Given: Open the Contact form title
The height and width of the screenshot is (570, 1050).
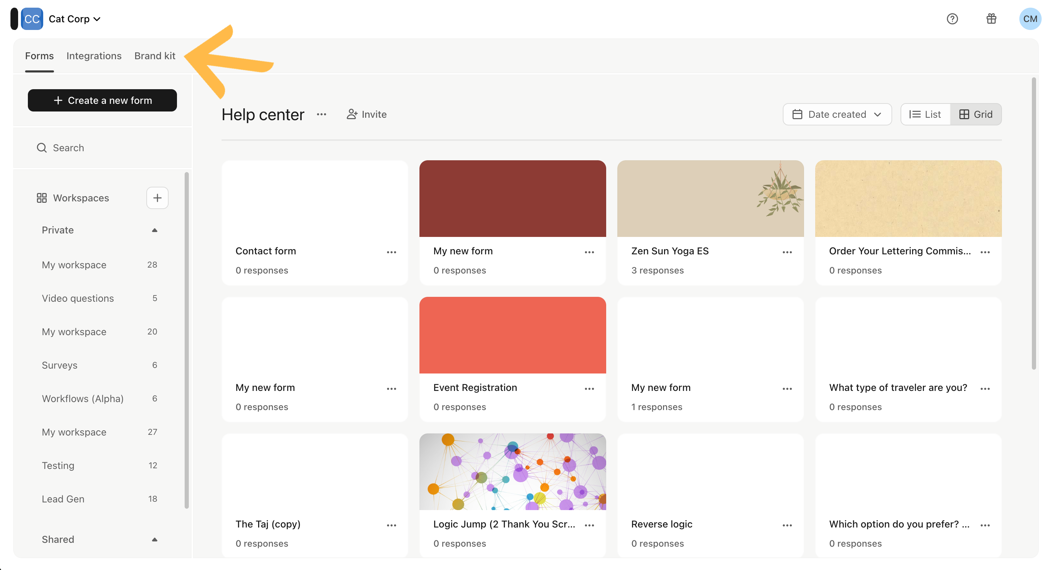Looking at the screenshot, I should [x=266, y=251].
